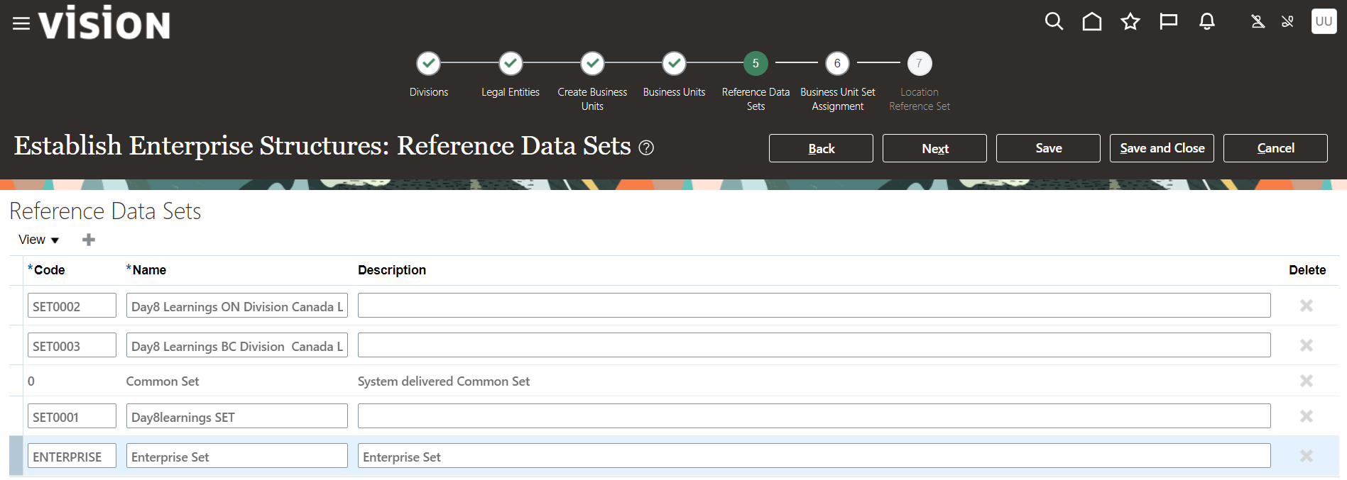Click the Next button
The width and height of the screenshot is (1347, 480).
[x=934, y=148]
